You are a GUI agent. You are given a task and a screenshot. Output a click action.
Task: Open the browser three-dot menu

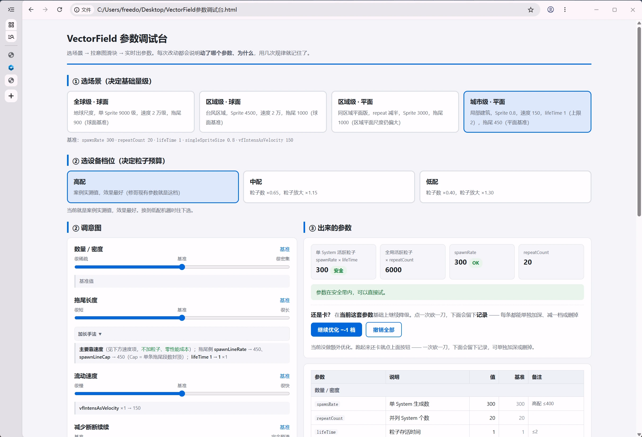565,10
